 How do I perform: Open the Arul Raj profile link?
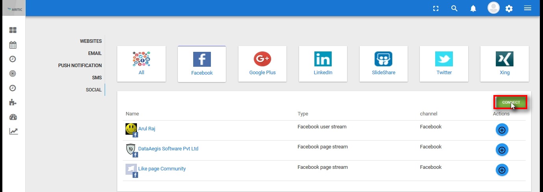147,129
